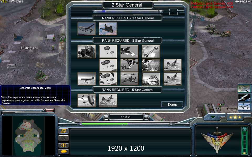The height and width of the screenshot is (157, 252).
Task: Pick the Paradrop icon with three parachutes
Action: click(108, 65)
